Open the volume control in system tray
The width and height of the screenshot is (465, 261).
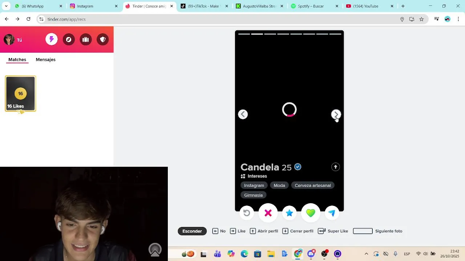(425, 254)
